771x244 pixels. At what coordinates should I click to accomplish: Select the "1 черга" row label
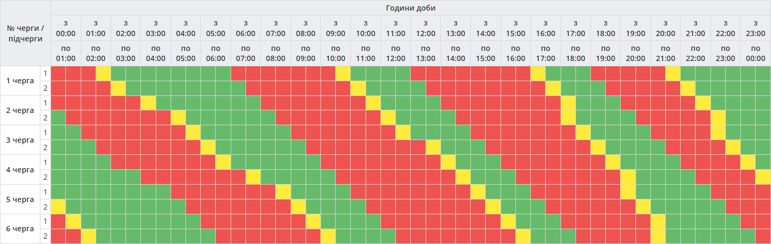coord(20,81)
